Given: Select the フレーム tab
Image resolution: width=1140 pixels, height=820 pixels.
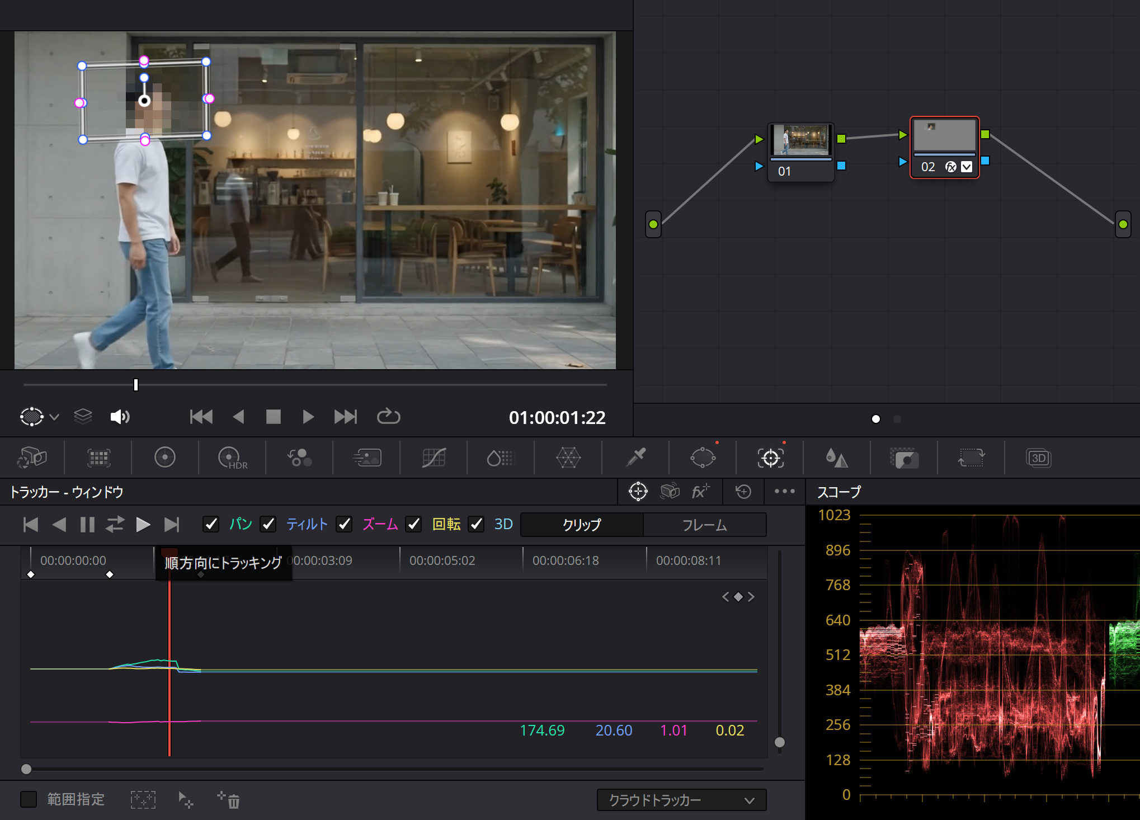Looking at the screenshot, I should coord(705,525).
